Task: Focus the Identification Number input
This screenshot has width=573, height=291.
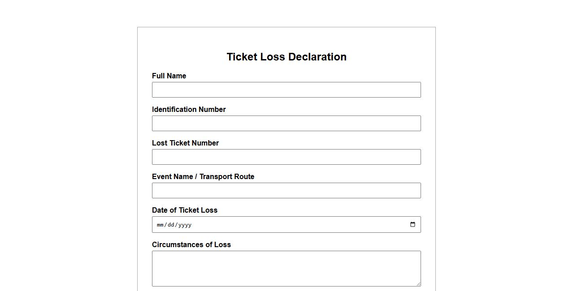Action: point(286,123)
